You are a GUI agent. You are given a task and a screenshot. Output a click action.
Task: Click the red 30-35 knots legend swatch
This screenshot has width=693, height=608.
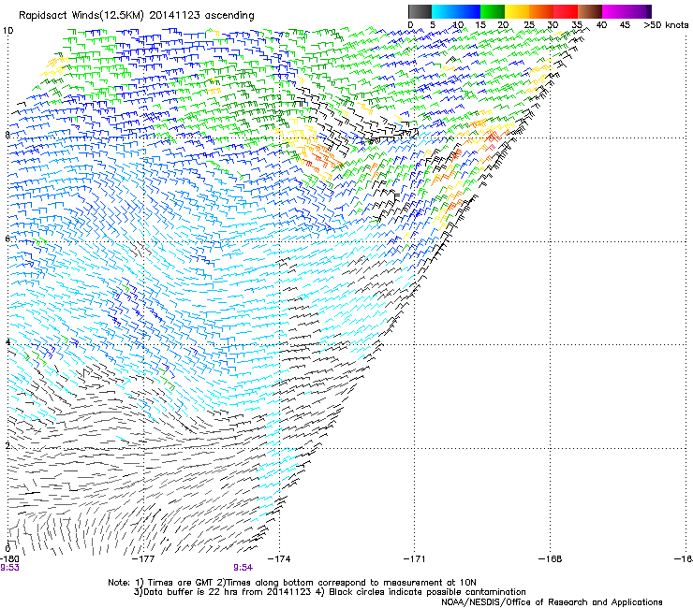point(566,11)
